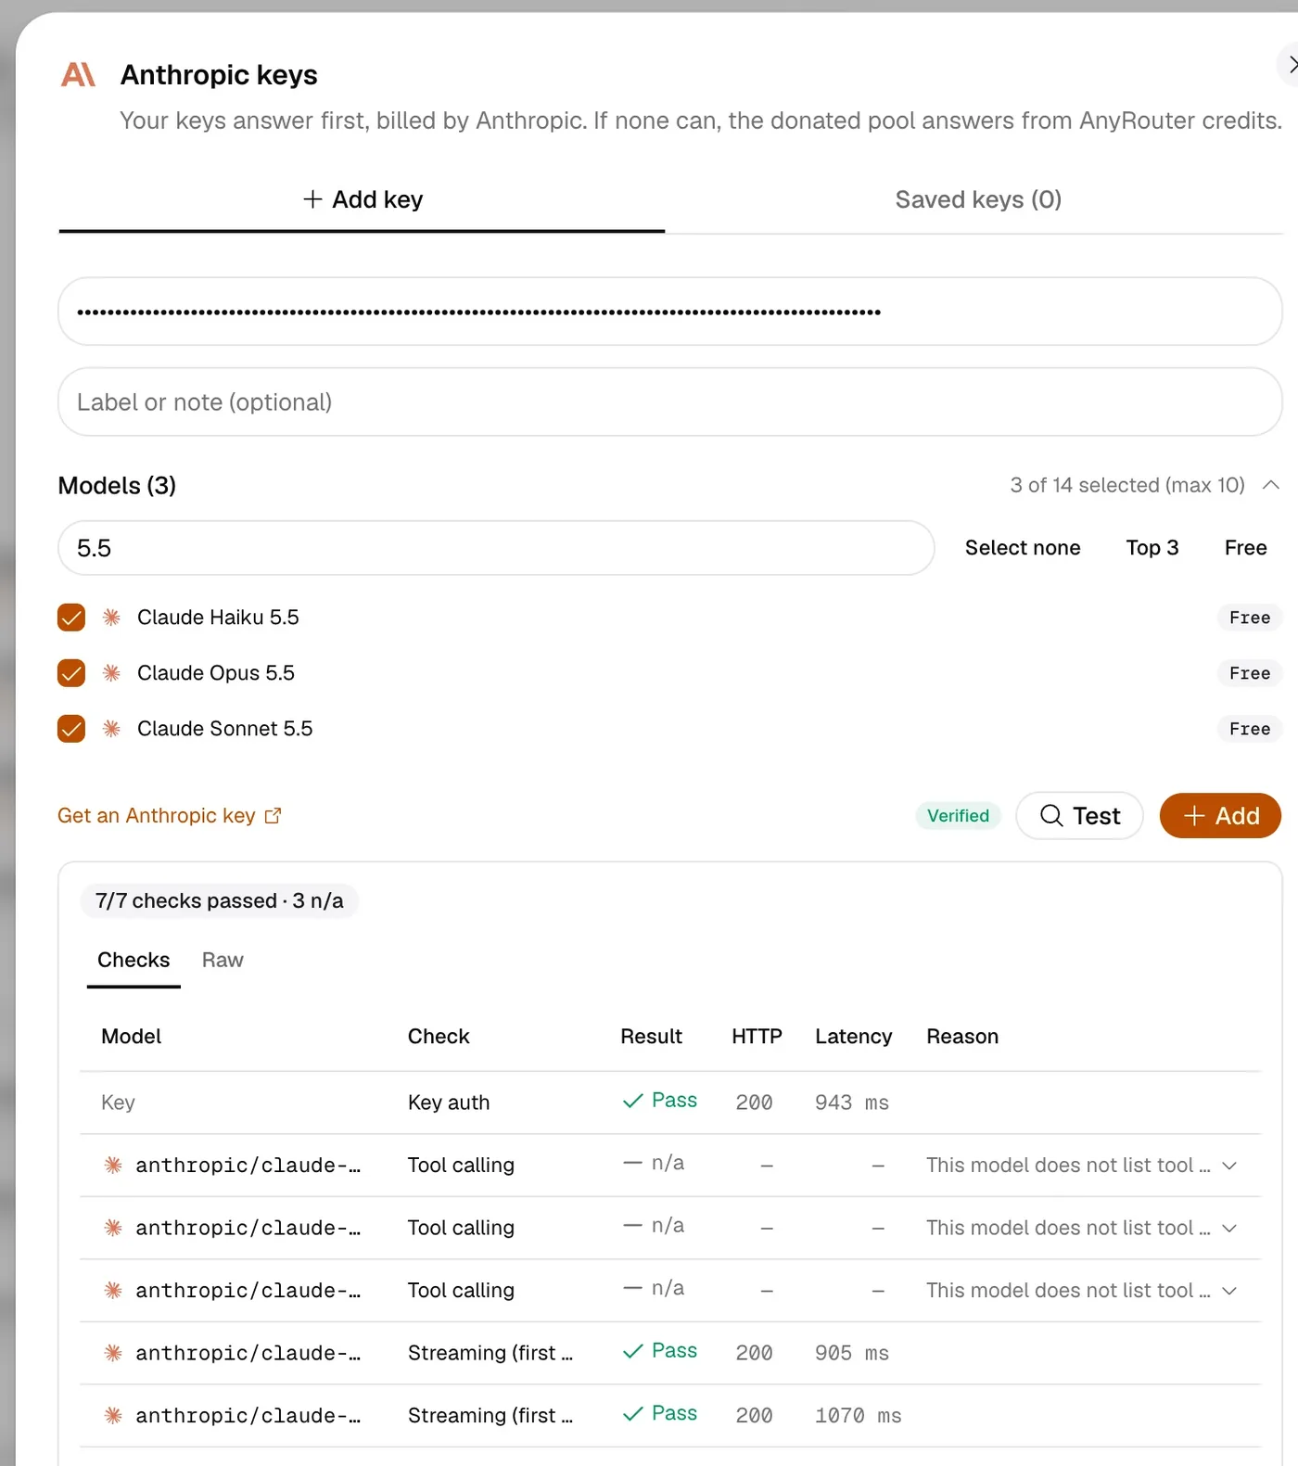Click the masked API key input field
The width and height of the screenshot is (1298, 1466).
(670, 312)
